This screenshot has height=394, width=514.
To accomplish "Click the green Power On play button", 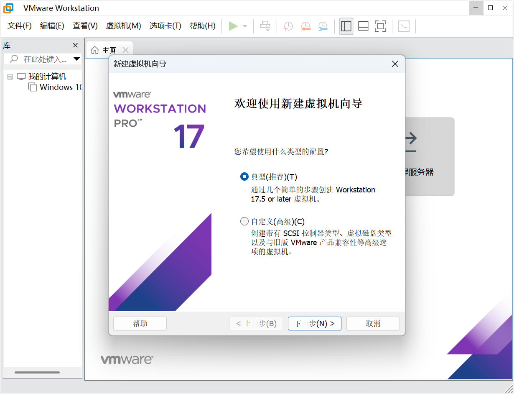I will click(233, 26).
